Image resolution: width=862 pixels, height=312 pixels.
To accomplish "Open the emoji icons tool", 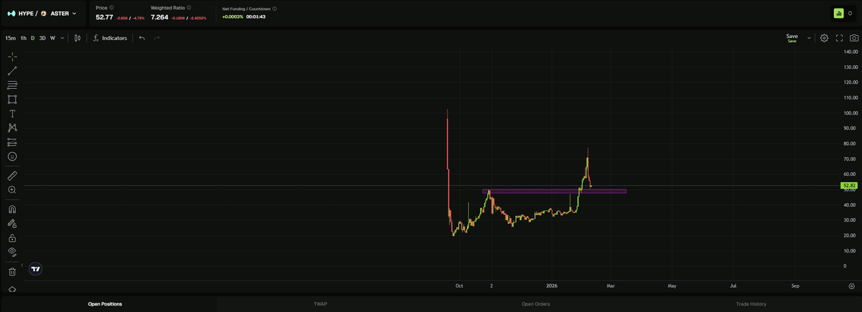I will 12,156.
